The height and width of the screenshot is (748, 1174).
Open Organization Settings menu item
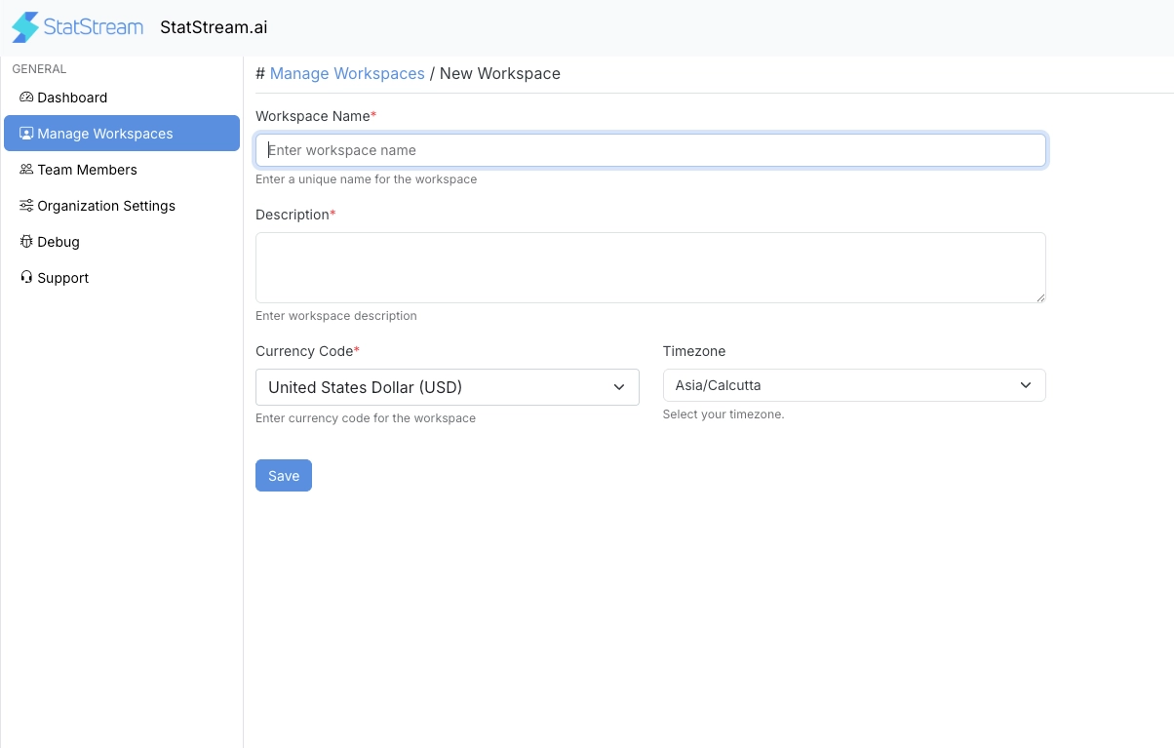(x=122, y=206)
